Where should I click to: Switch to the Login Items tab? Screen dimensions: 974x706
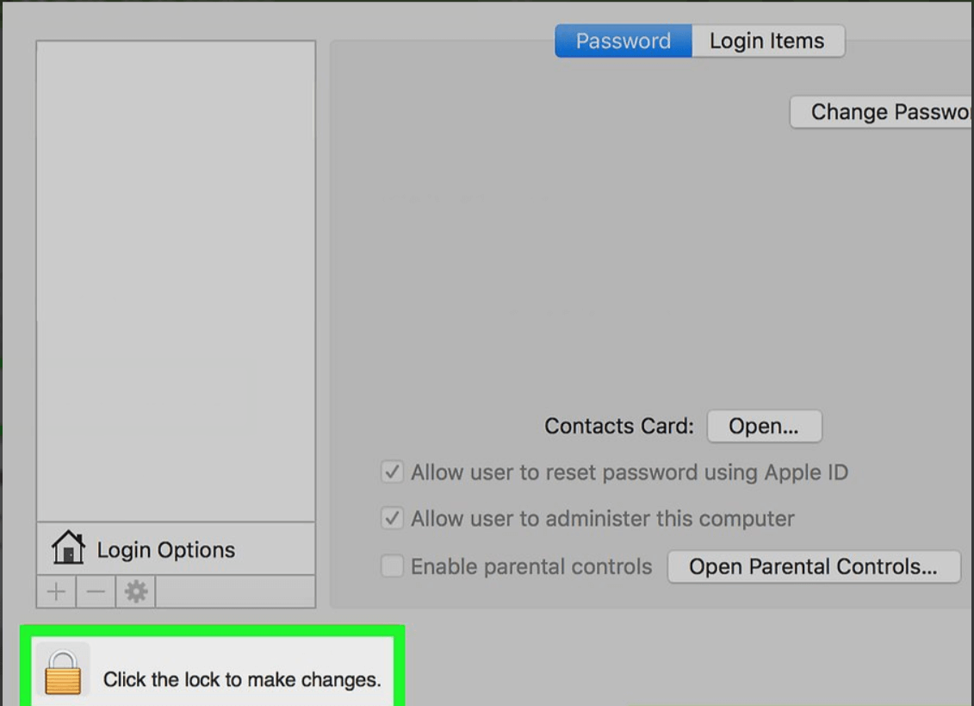[x=768, y=41]
